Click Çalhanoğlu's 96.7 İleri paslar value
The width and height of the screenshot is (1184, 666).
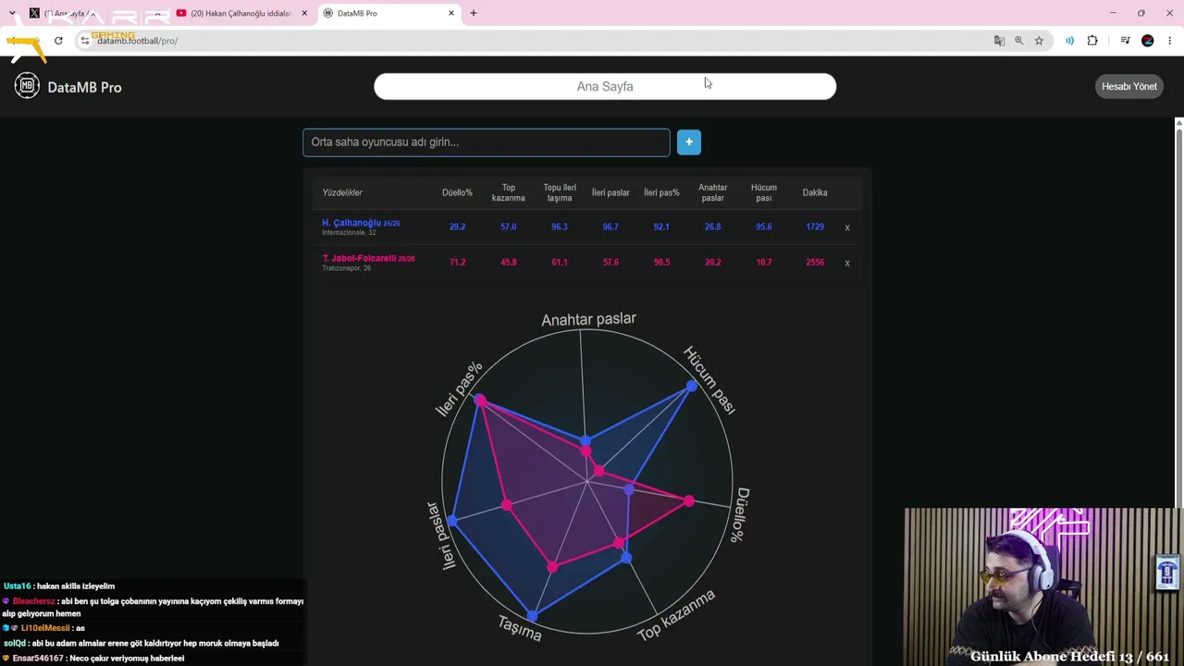[610, 227]
